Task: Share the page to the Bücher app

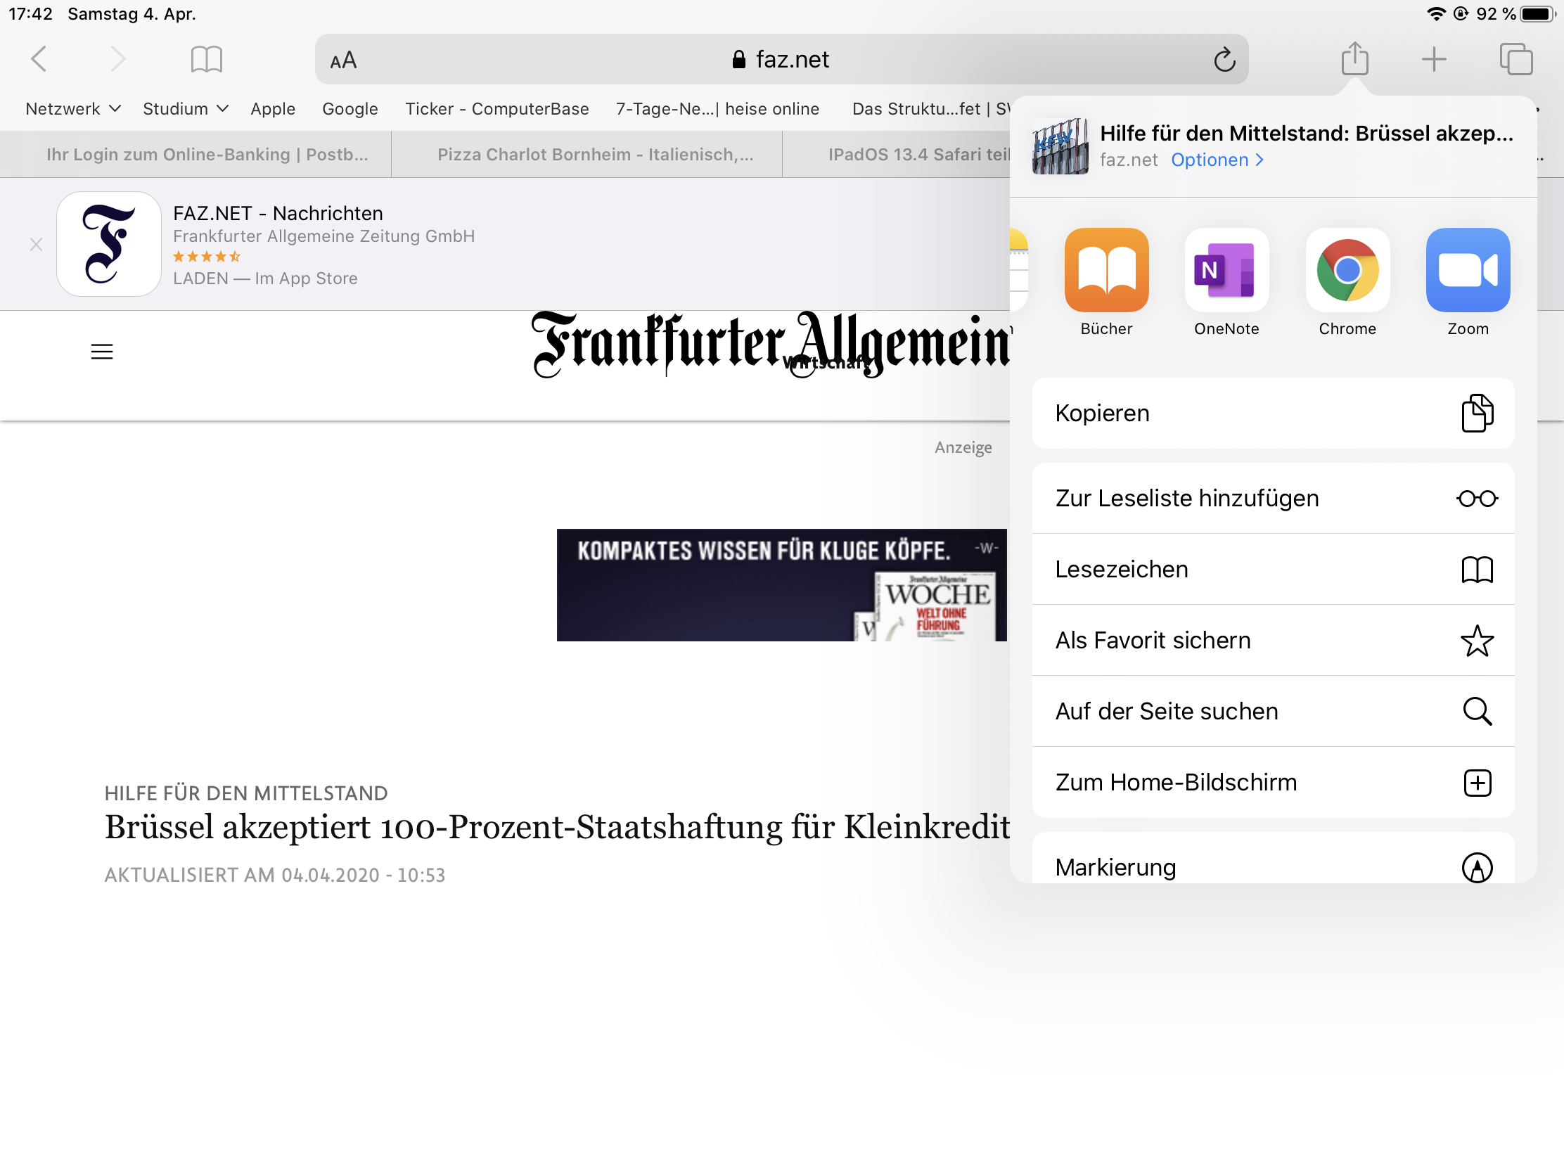Action: pyautogui.click(x=1105, y=270)
